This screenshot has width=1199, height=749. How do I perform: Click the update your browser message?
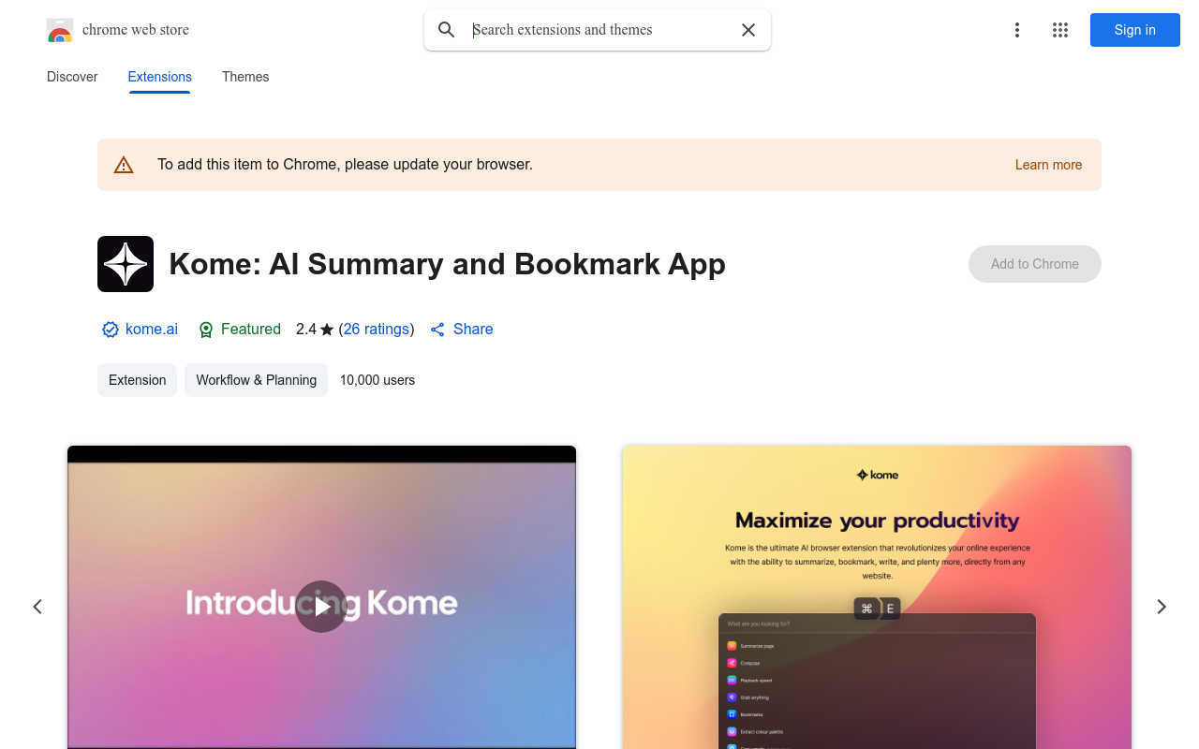click(345, 165)
